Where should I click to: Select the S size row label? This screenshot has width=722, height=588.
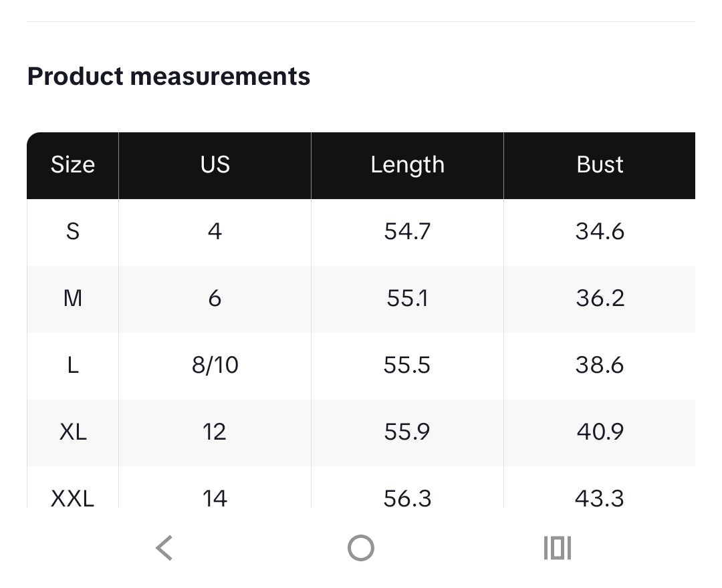pyautogui.click(x=73, y=232)
